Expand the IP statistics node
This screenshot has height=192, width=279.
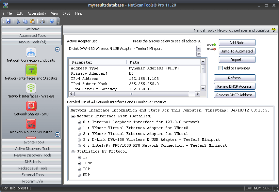pos(79,157)
